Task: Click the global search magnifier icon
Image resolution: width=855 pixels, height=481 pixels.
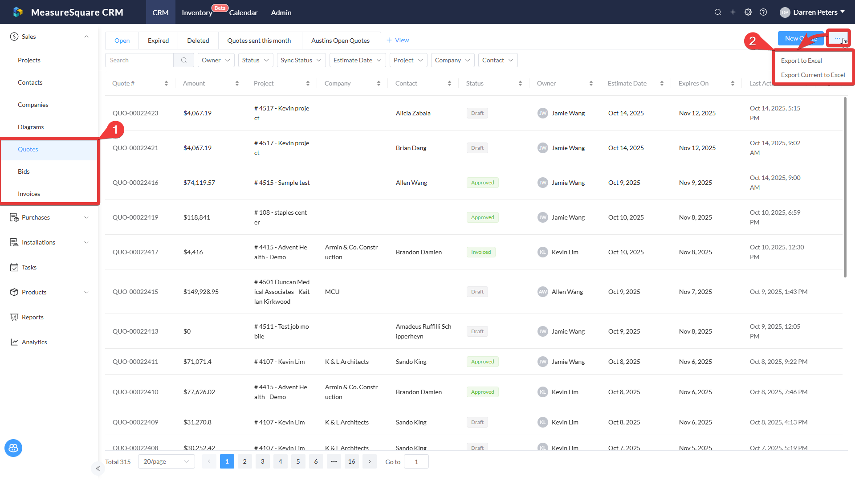Action: (717, 12)
